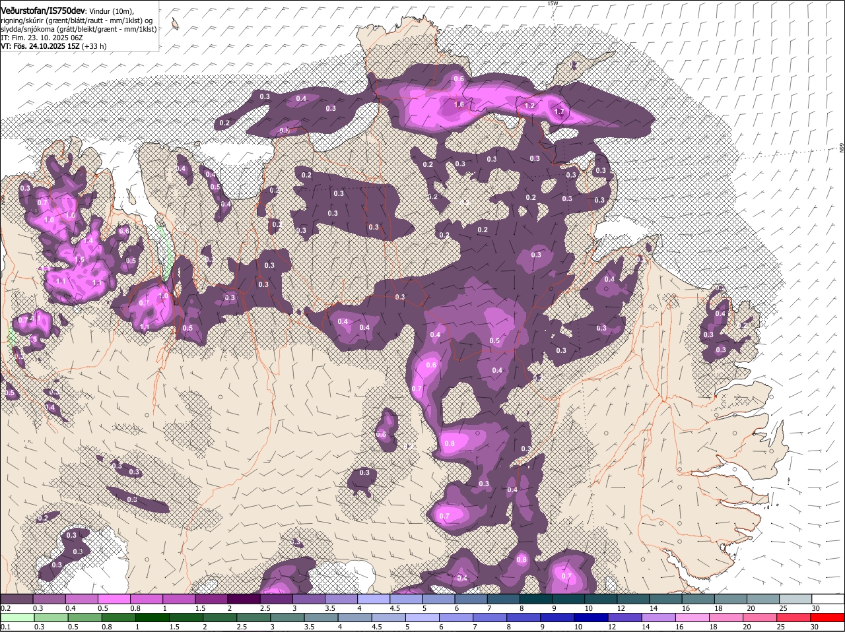The image size is (845, 632).
Task: Select the "1.2" precipitation value on the map
Action: [529, 106]
